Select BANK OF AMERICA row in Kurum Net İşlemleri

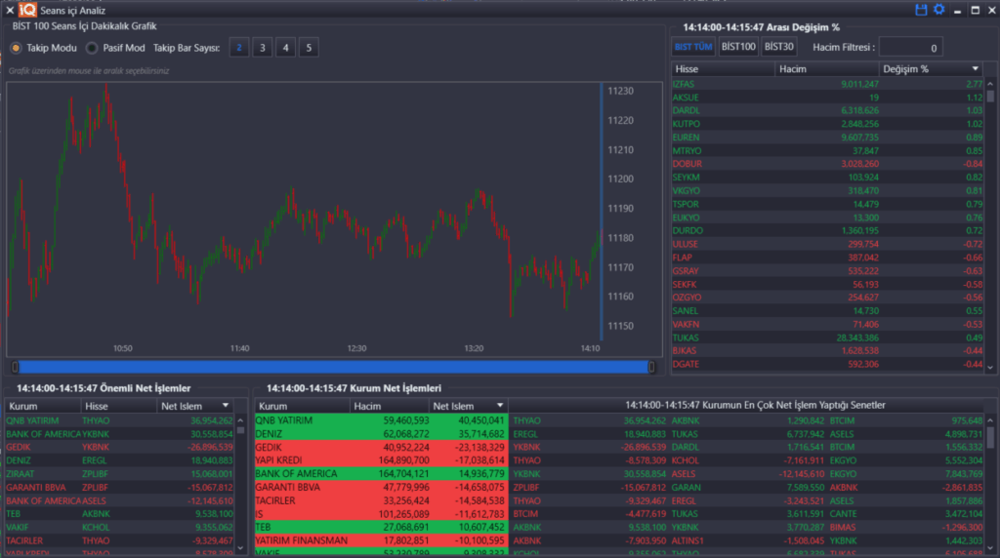(x=382, y=474)
